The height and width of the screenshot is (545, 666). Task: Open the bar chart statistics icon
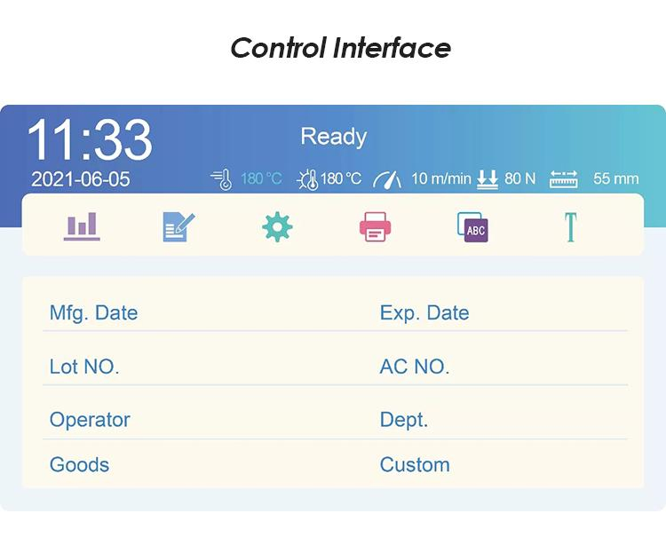tap(82, 226)
